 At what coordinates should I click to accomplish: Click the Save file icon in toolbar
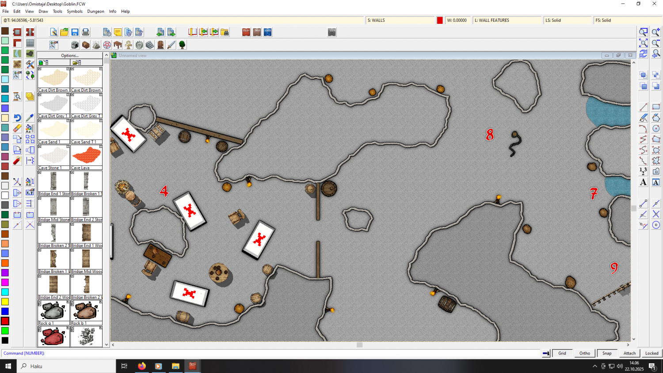coord(75,32)
